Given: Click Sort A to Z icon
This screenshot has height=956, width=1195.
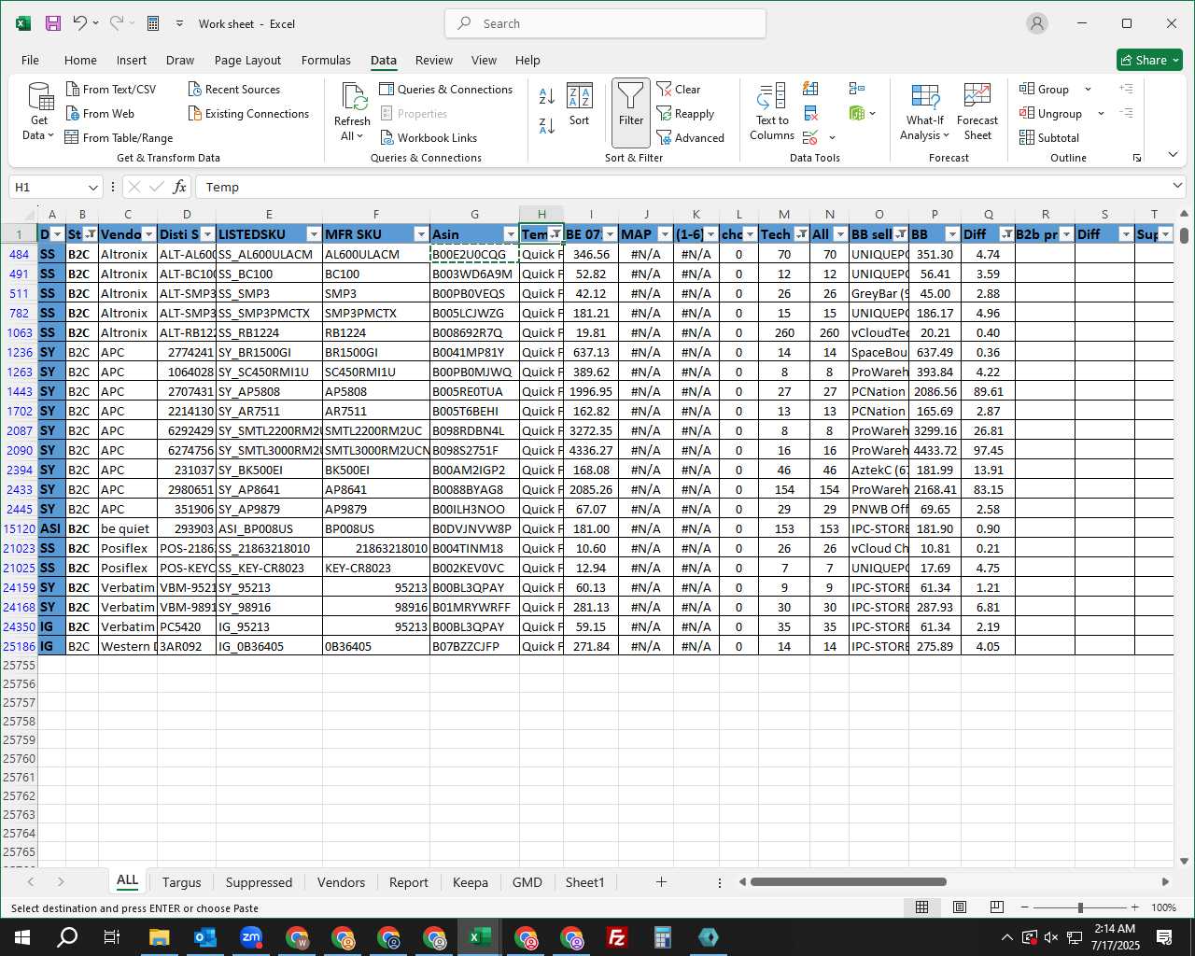Looking at the screenshot, I should [547, 96].
